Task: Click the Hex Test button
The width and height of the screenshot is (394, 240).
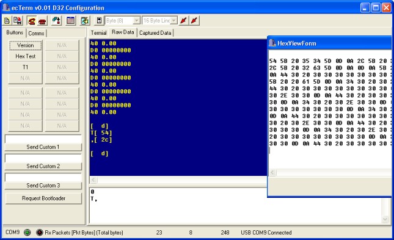Action: click(26, 56)
